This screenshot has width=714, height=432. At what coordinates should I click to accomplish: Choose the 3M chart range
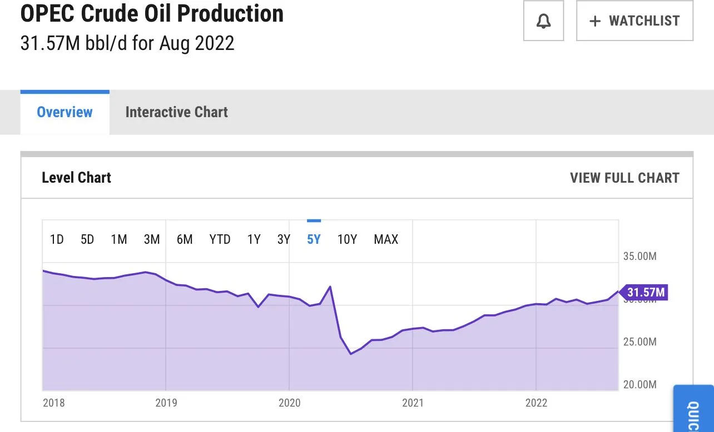152,239
